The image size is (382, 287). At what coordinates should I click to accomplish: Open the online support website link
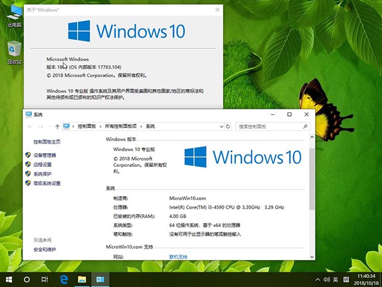pos(178,257)
